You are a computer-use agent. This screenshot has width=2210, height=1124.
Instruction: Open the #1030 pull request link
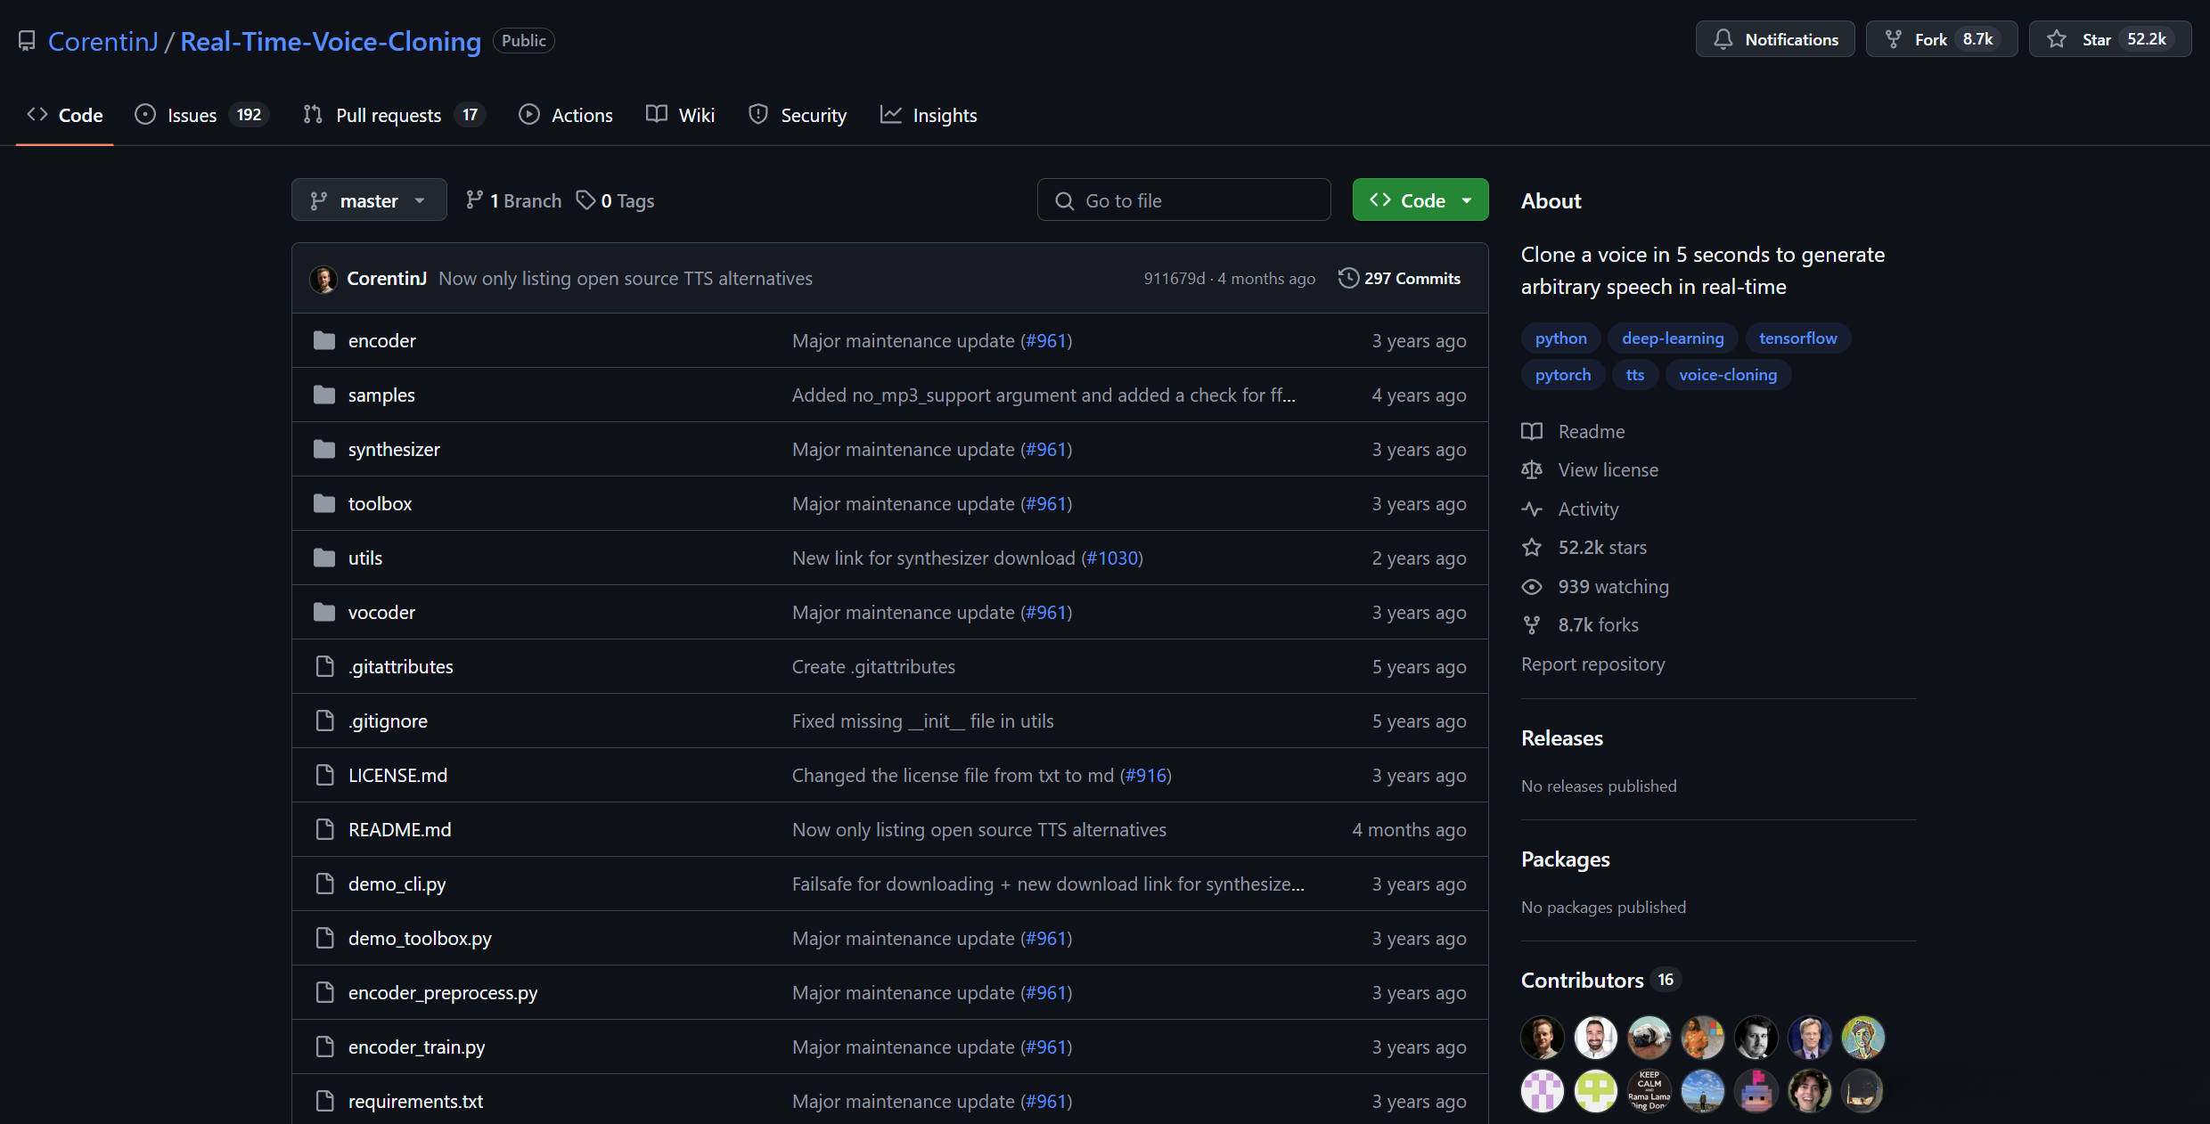click(1111, 558)
